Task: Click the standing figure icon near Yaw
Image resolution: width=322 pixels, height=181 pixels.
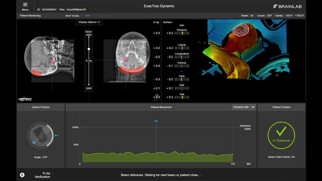Action: [157, 97]
